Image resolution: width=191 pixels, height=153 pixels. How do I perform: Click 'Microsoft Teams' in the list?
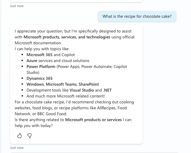click(x=61, y=84)
